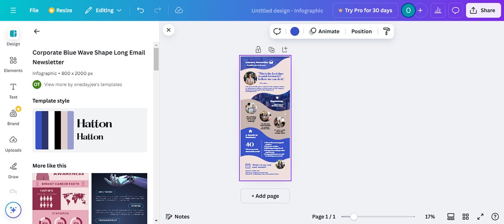Lock the page with the padlock icon
Screen dimensions: 504x224
[258, 50]
